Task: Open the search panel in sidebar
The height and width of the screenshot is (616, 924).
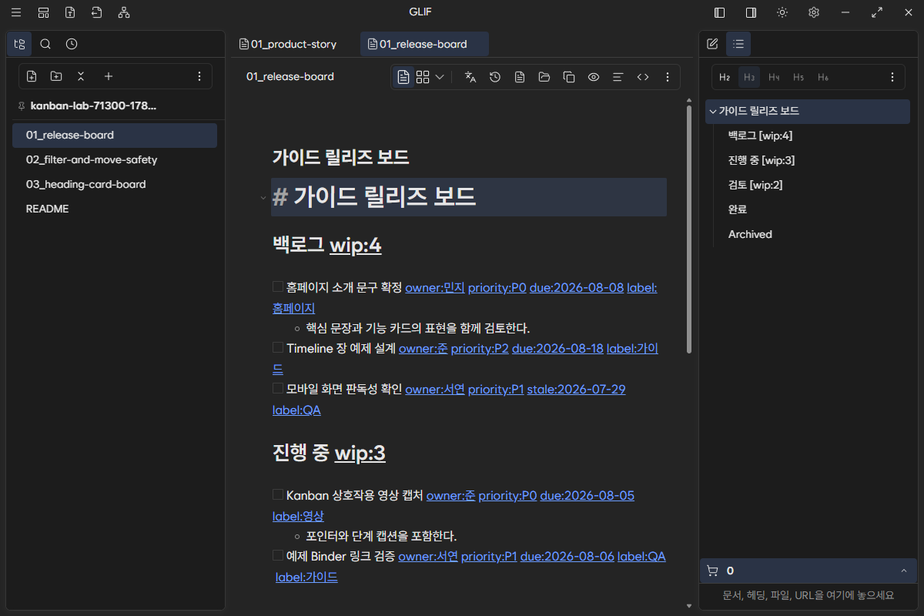Action: tap(45, 44)
